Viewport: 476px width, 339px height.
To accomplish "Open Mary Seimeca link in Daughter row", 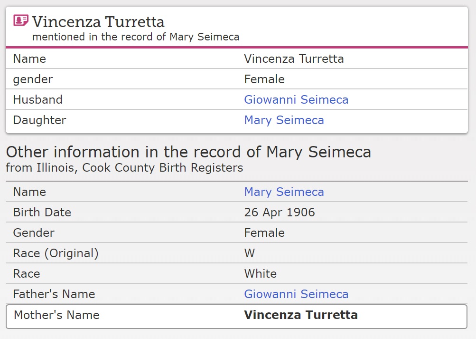I will [x=284, y=120].
